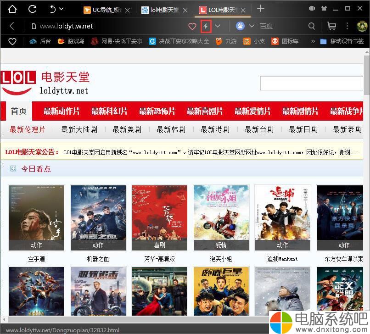Viewport: 370px width, 334px height.
Task: Navigate back with the back arrow
Action: (x=12, y=26)
